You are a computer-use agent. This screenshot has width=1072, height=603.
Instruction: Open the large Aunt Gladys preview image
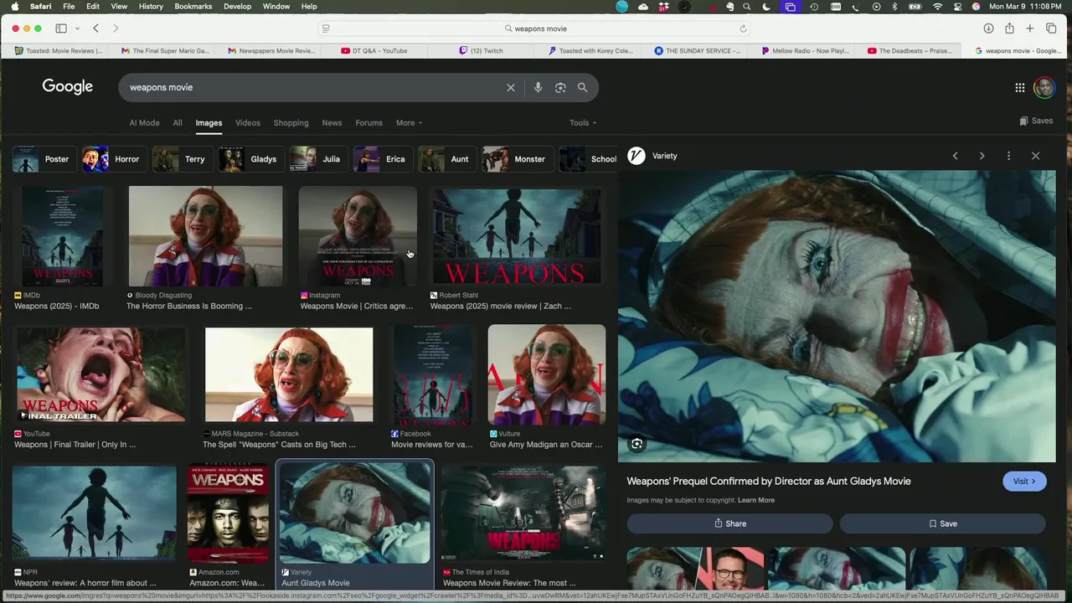[x=837, y=317]
